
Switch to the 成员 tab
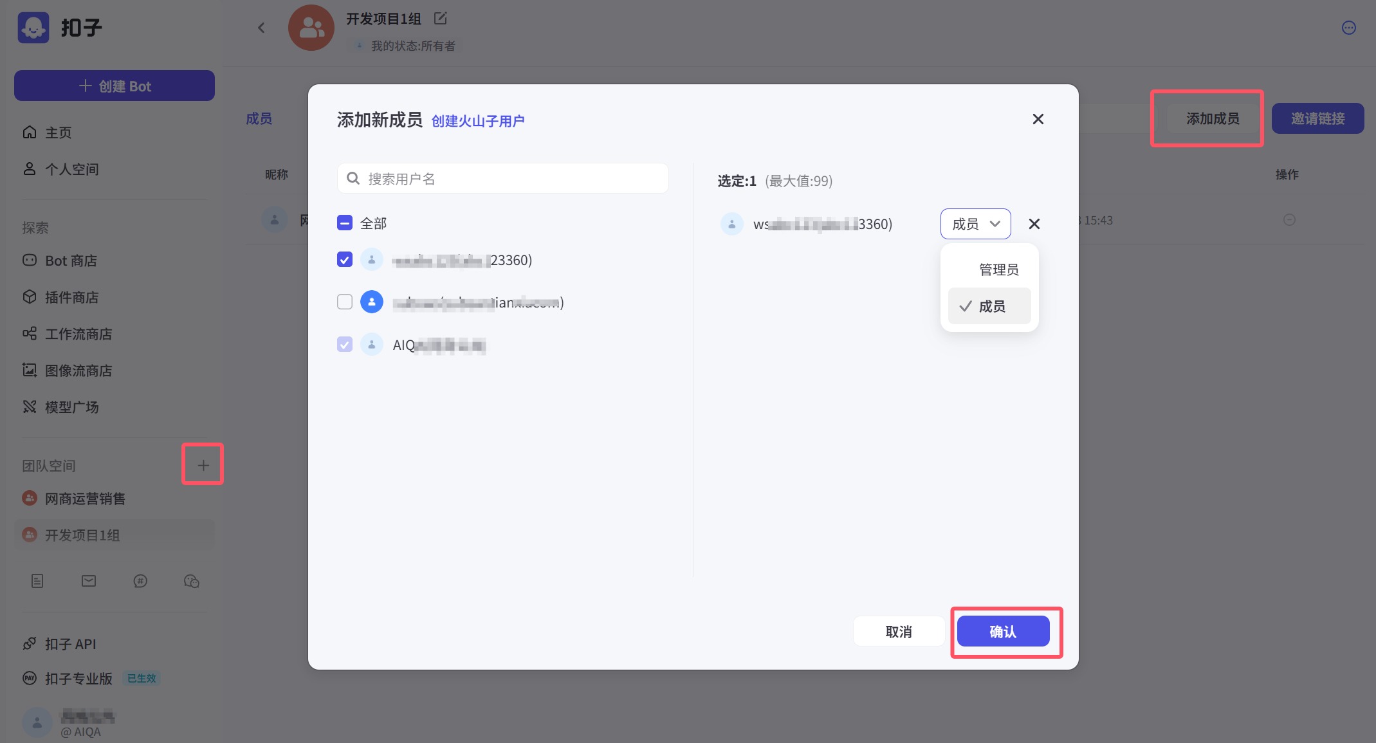click(259, 118)
